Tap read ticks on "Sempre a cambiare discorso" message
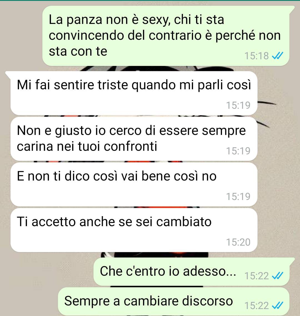Viewport: 300px width, 316px height. tap(277, 306)
